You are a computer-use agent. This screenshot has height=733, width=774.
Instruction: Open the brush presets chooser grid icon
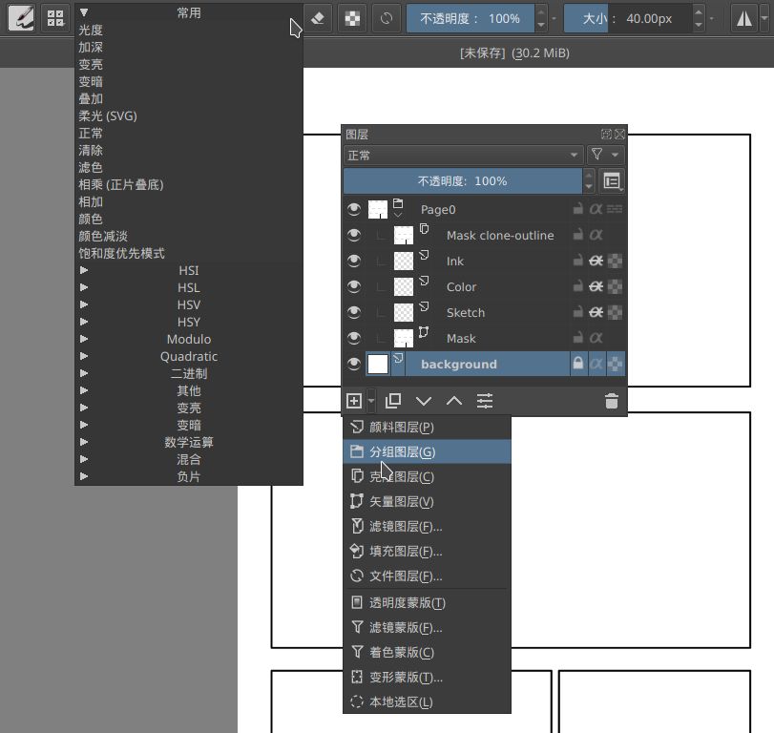point(55,18)
